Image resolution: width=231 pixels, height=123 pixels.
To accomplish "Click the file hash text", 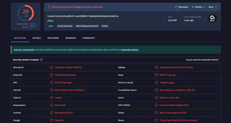I will (x=83, y=16).
